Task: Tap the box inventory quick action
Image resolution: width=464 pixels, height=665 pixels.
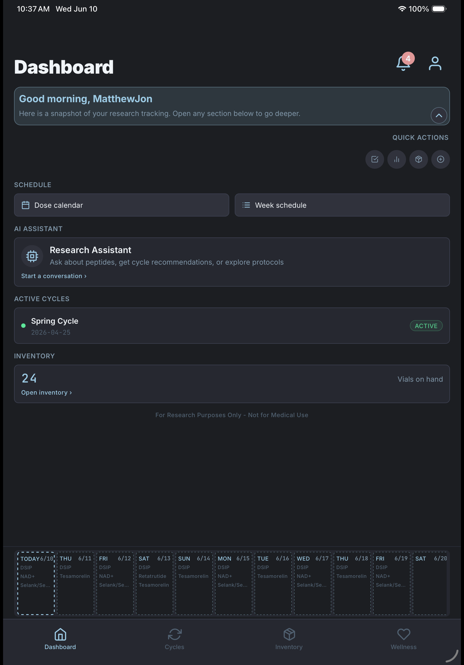Action: [419, 159]
